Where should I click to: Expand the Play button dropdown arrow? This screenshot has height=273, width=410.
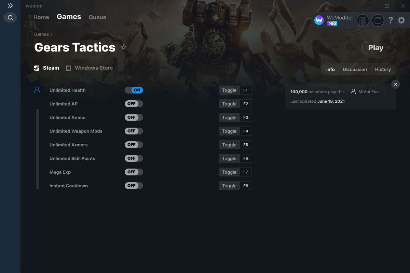pyautogui.click(x=389, y=48)
